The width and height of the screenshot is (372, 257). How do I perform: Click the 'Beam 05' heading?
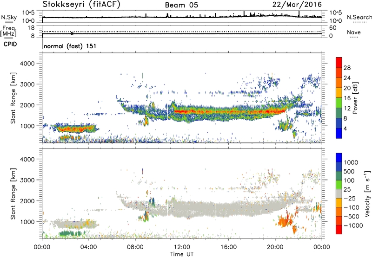point(181,5)
